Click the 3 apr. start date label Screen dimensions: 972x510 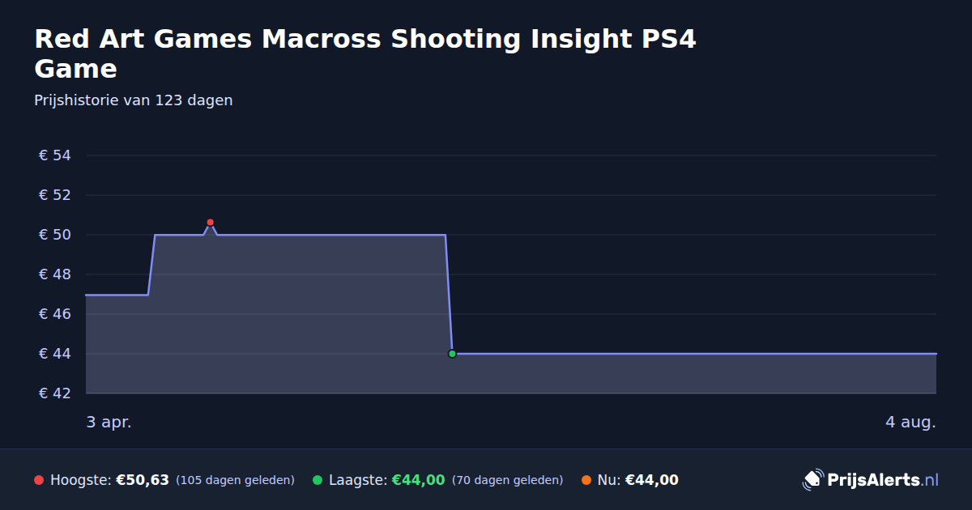pos(109,423)
